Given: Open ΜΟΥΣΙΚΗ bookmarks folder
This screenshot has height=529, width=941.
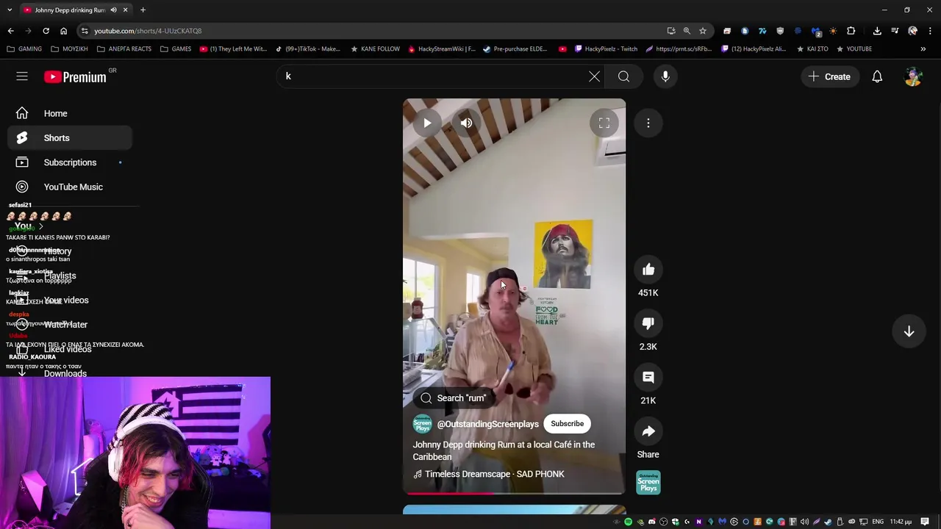Looking at the screenshot, I should pyautogui.click(x=69, y=49).
